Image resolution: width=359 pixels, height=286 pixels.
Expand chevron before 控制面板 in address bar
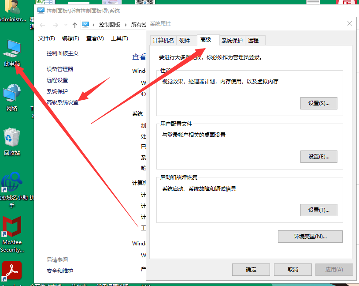pos(93,25)
